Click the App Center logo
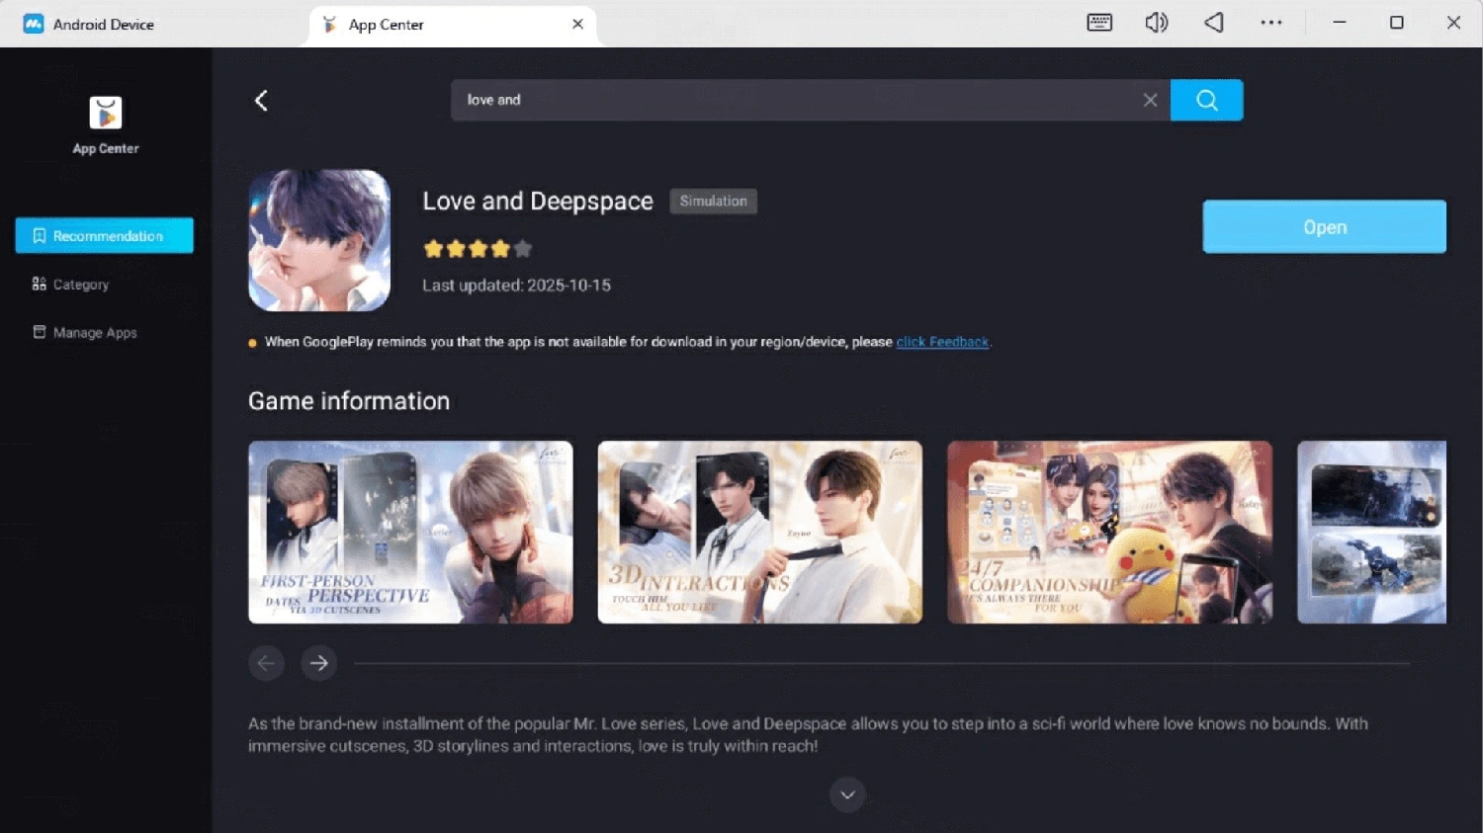This screenshot has width=1483, height=833. [x=105, y=112]
